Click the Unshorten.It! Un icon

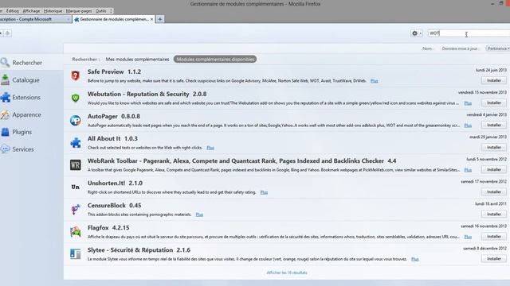[76, 187]
